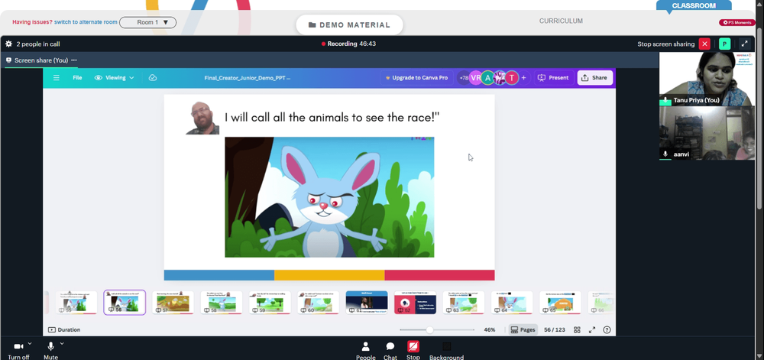Toggle fullscreen for the call
Screen dimensions: 764x360
pyautogui.click(x=744, y=44)
